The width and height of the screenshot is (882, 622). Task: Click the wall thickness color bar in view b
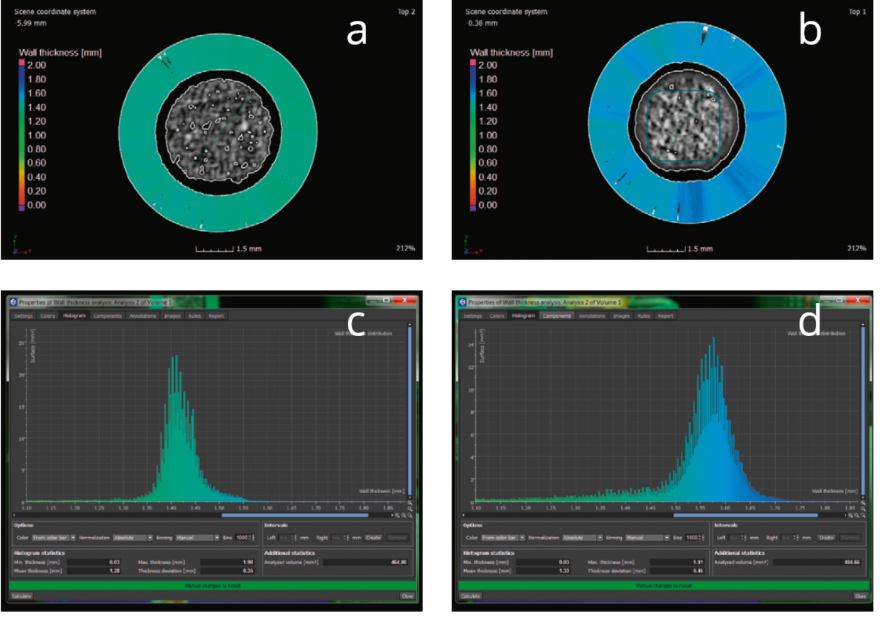tap(473, 135)
